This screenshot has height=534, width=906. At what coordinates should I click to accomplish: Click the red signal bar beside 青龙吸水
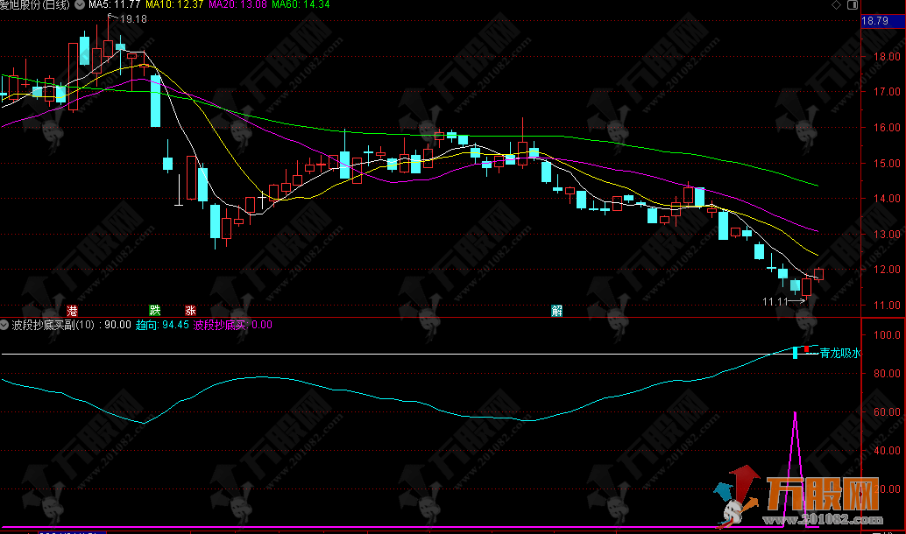(807, 349)
